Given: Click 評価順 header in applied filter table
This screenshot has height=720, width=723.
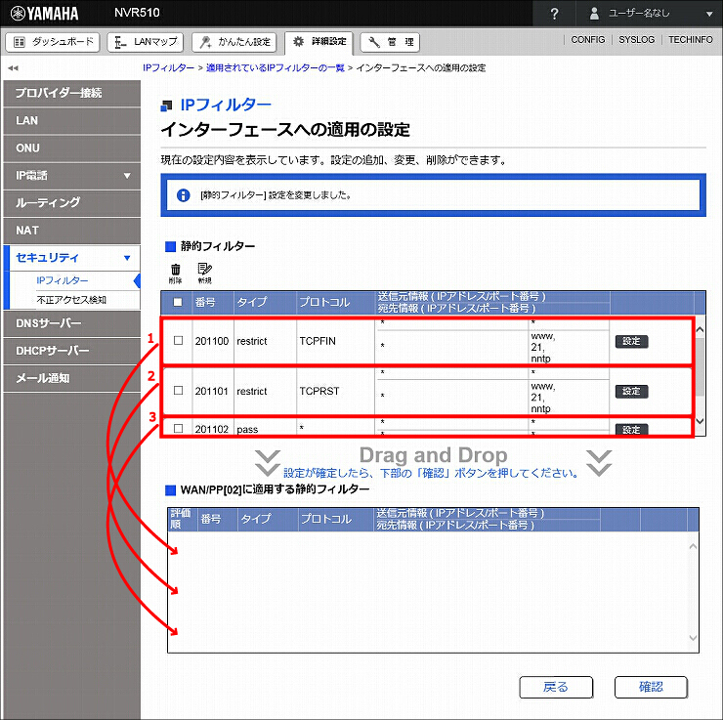Looking at the screenshot, I should click(181, 519).
